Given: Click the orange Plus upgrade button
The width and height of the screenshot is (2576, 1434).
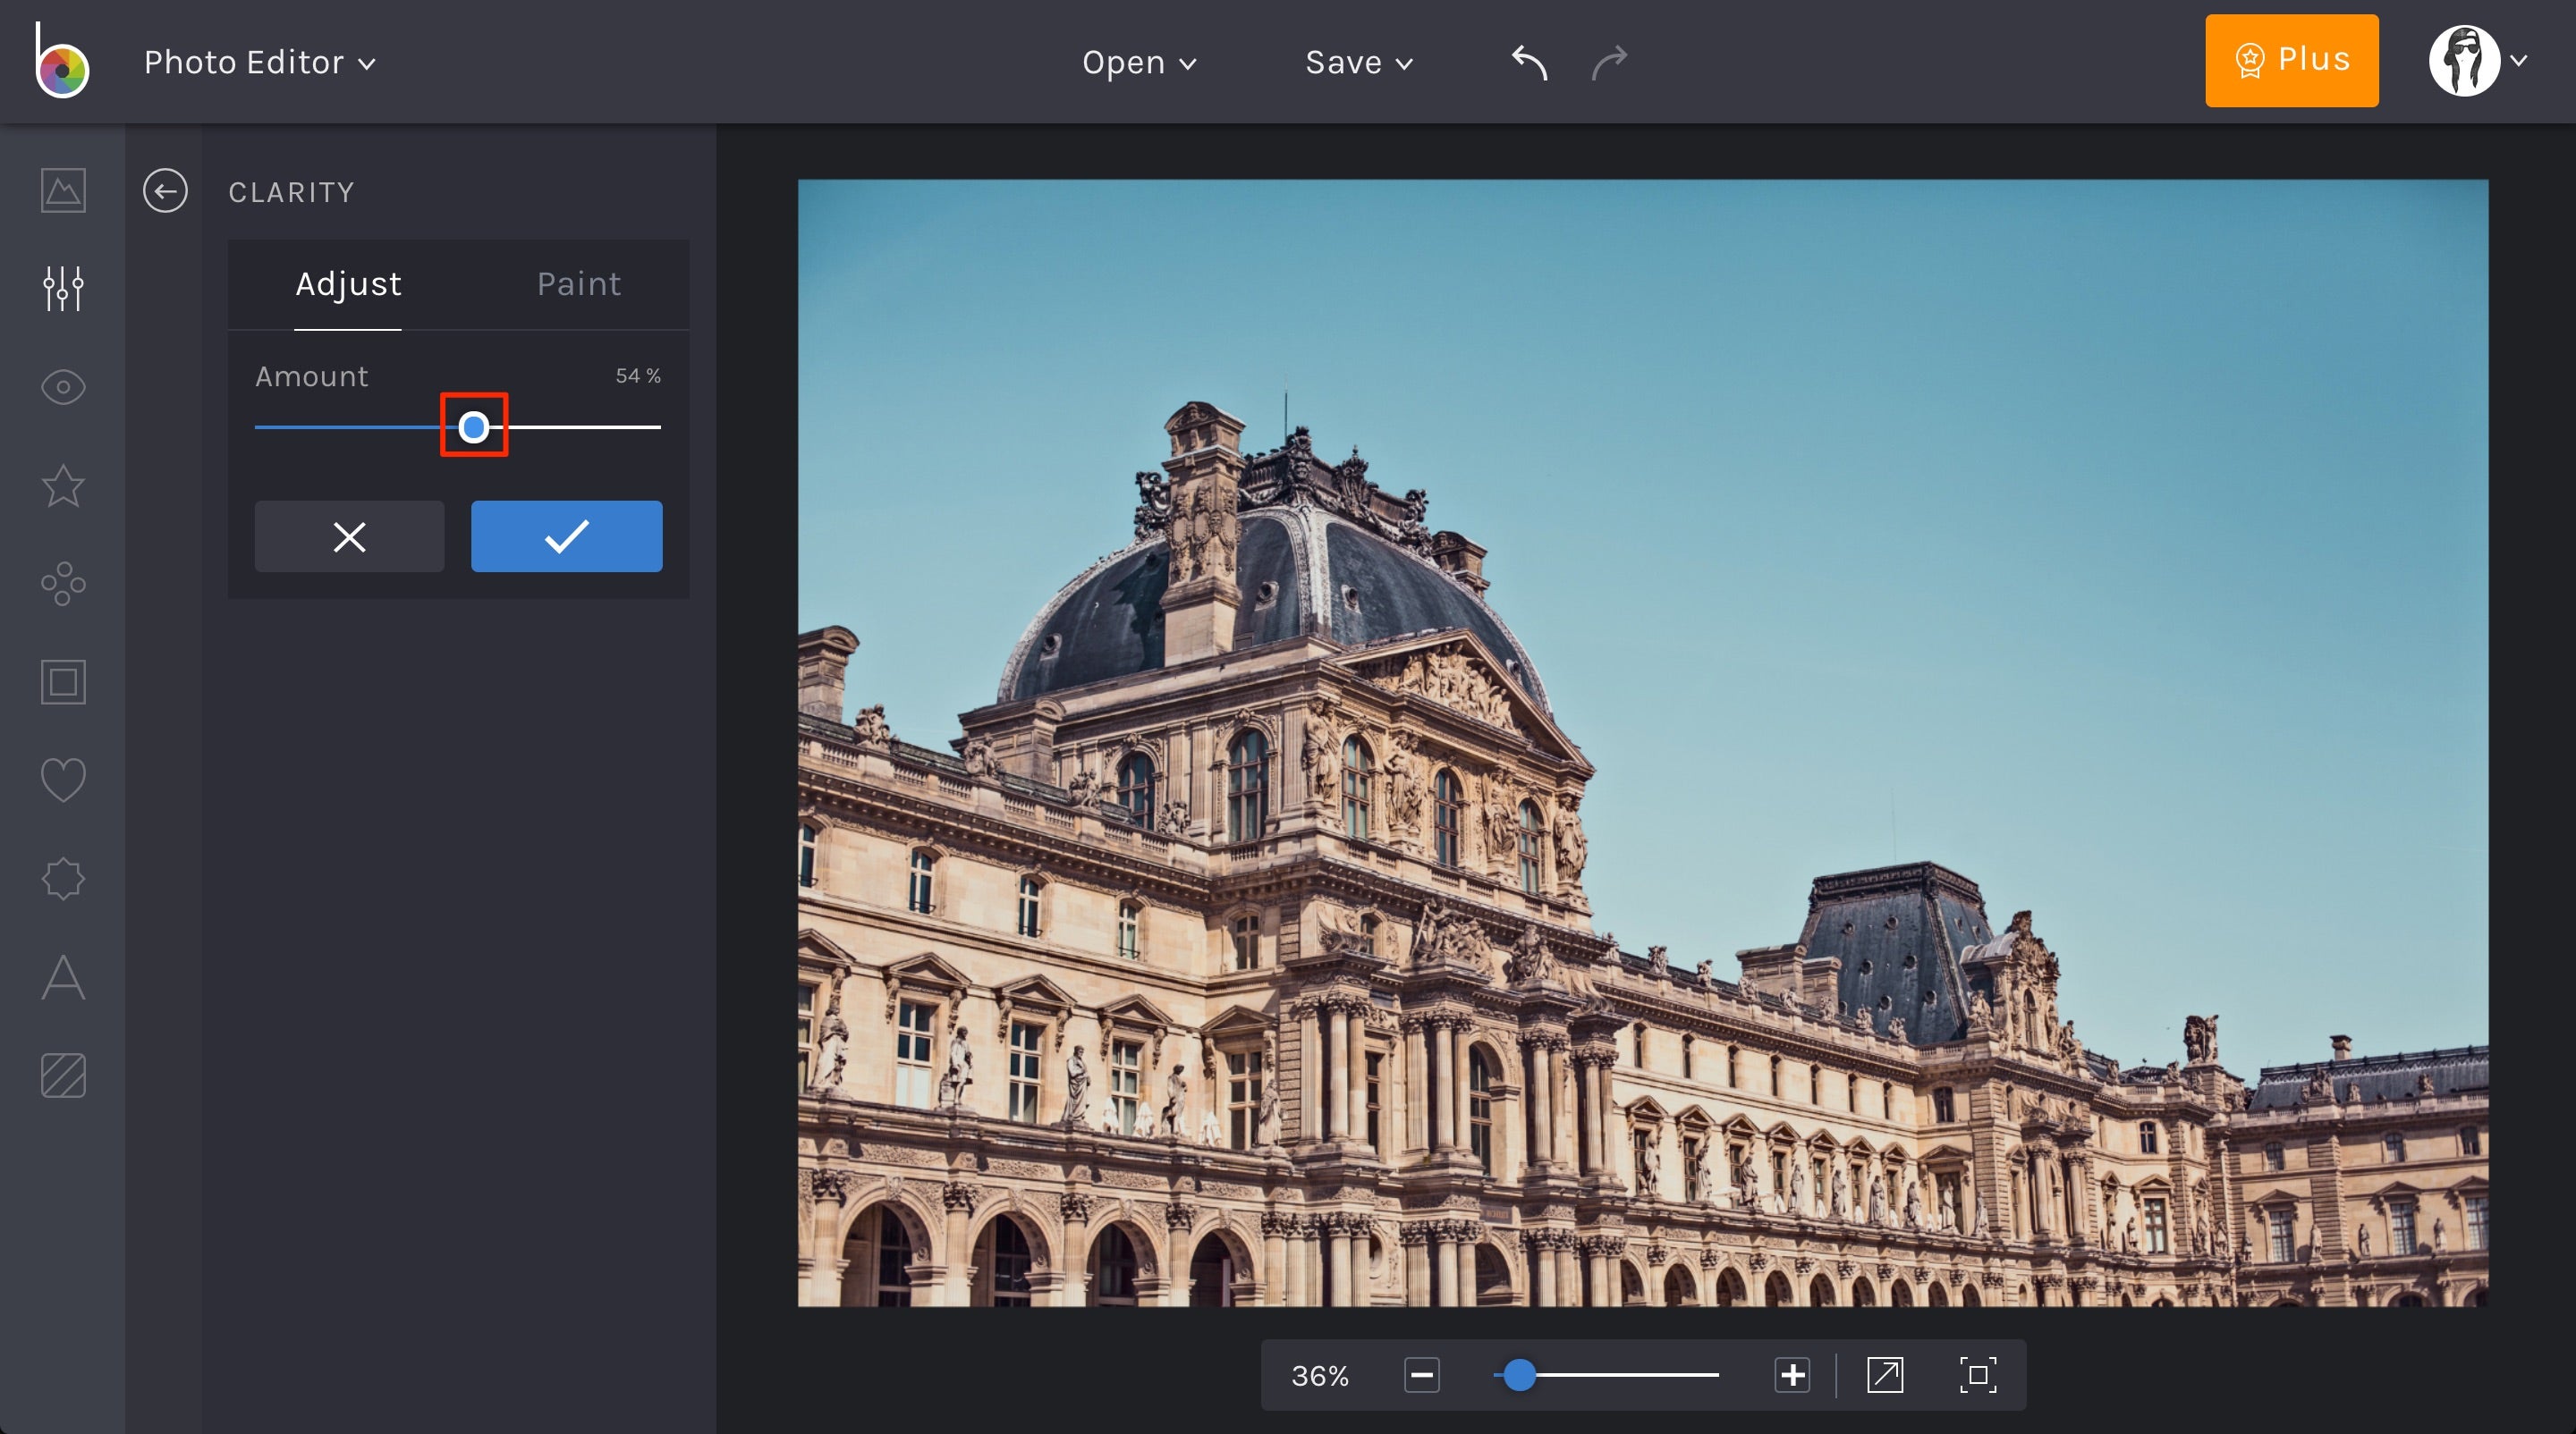Looking at the screenshot, I should tap(2292, 60).
